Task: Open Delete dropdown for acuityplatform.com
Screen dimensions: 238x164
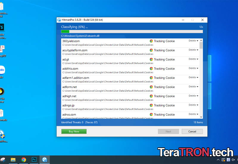Action: coord(193,50)
